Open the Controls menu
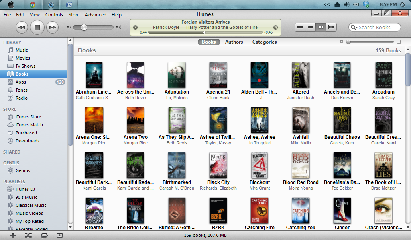The width and height of the screenshot is (411, 240). coord(54,15)
